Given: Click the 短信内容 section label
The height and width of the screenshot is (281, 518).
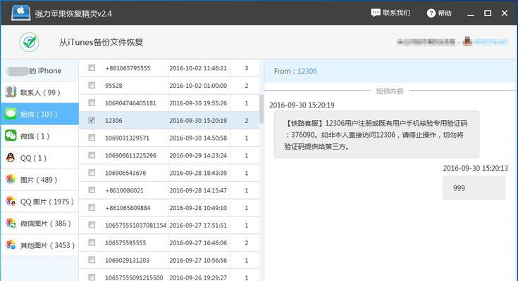Looking at the screenshot, I should coord(390,91).
